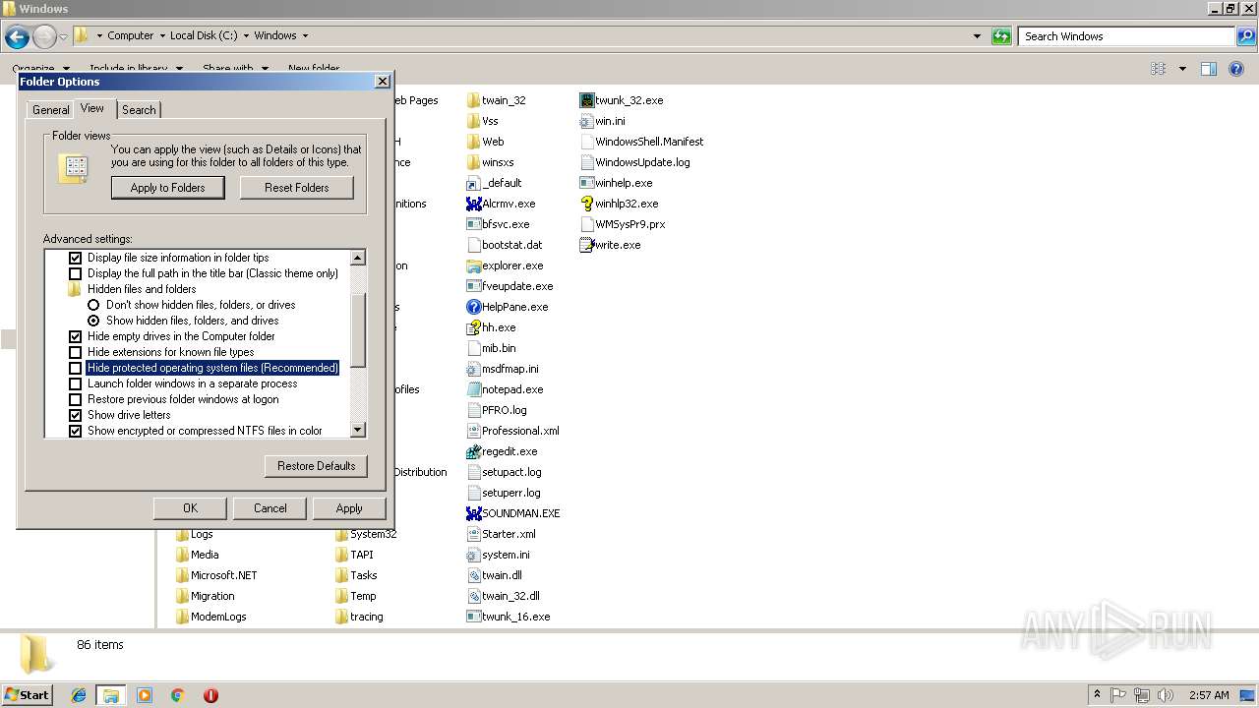Viewport: 1259px width, 708px height.
Task: Switch to the Search tab in Folder Options
Action: pos(139,110)
